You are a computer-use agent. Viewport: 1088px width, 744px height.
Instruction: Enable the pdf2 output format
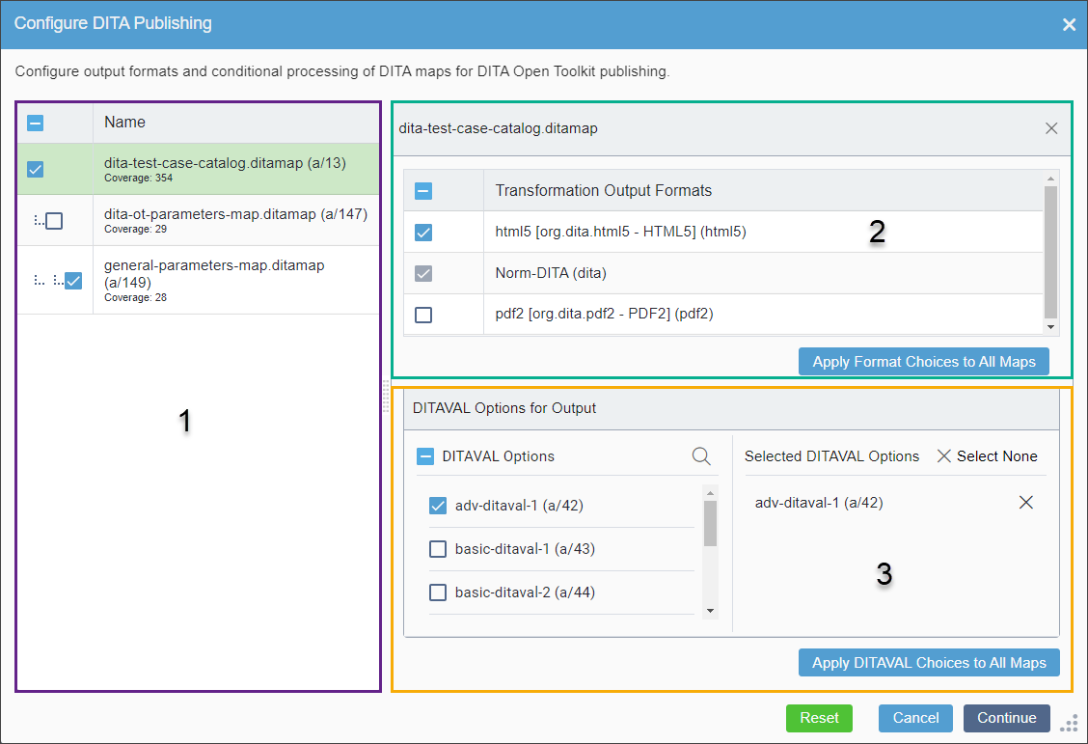tap(423, 315)
